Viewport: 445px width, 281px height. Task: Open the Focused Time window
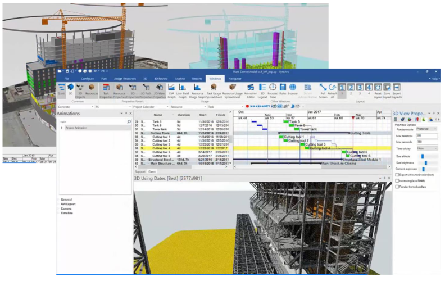point(273,90)
